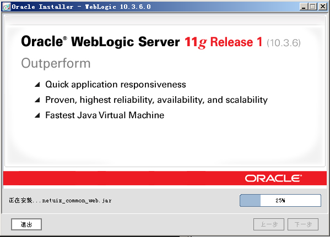Click the 下一步 (Next) button
330x237 pixels.
tap(303, 224)
